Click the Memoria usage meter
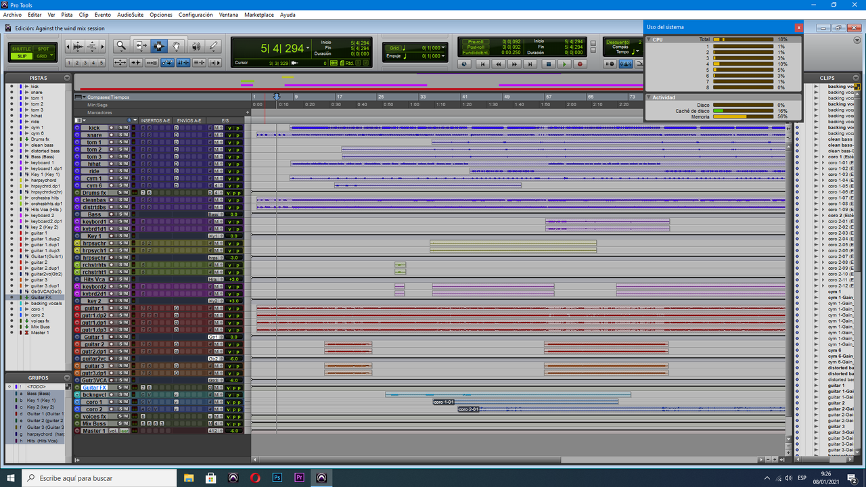The image size is (866, 487). [x=743, y=116]
